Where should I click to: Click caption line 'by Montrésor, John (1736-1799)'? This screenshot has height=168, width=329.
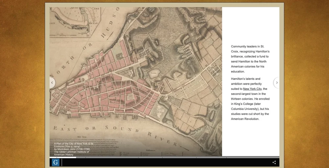(72, 149)
